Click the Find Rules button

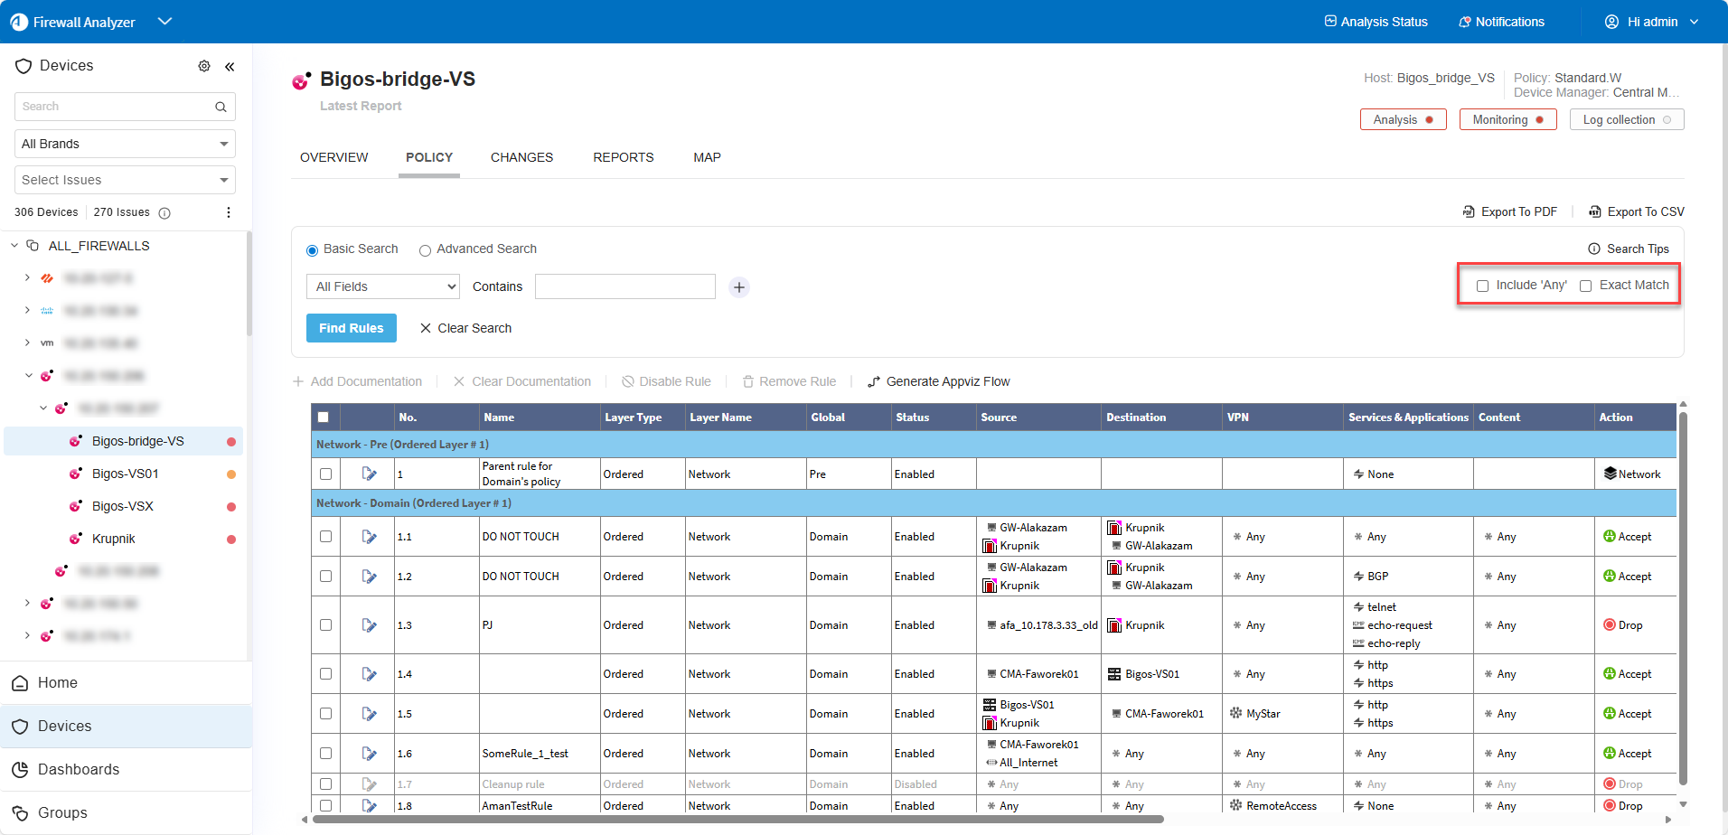click(351, 328)
